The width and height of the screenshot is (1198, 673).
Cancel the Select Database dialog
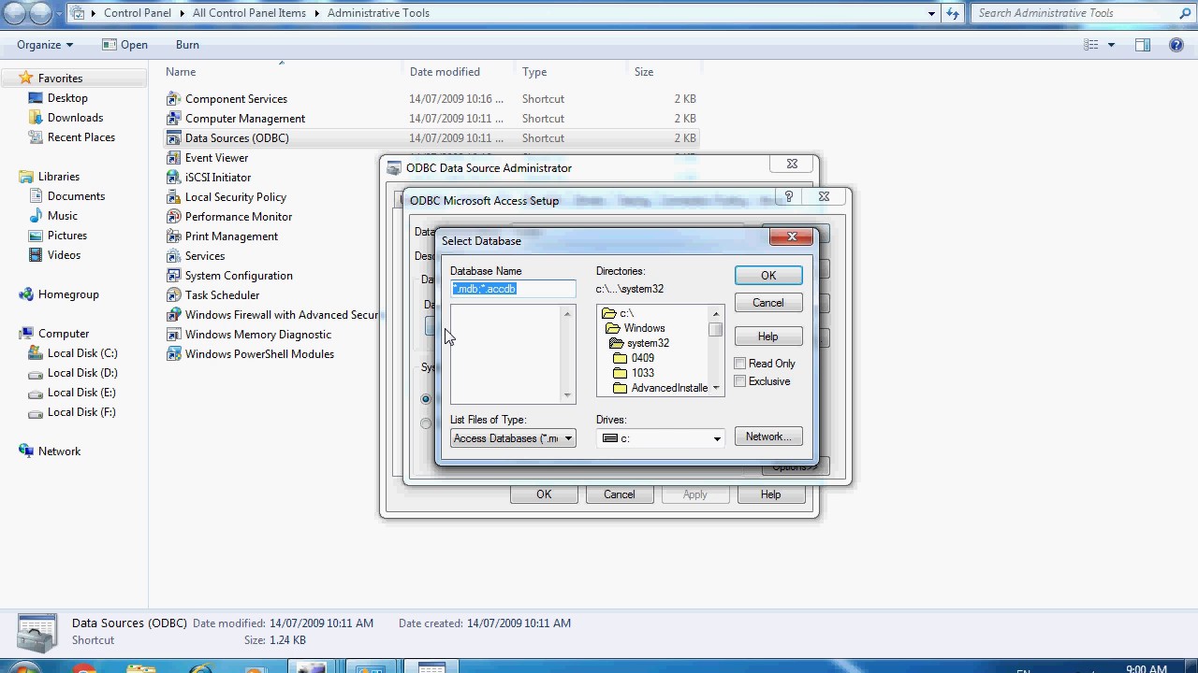coord(768,303)
